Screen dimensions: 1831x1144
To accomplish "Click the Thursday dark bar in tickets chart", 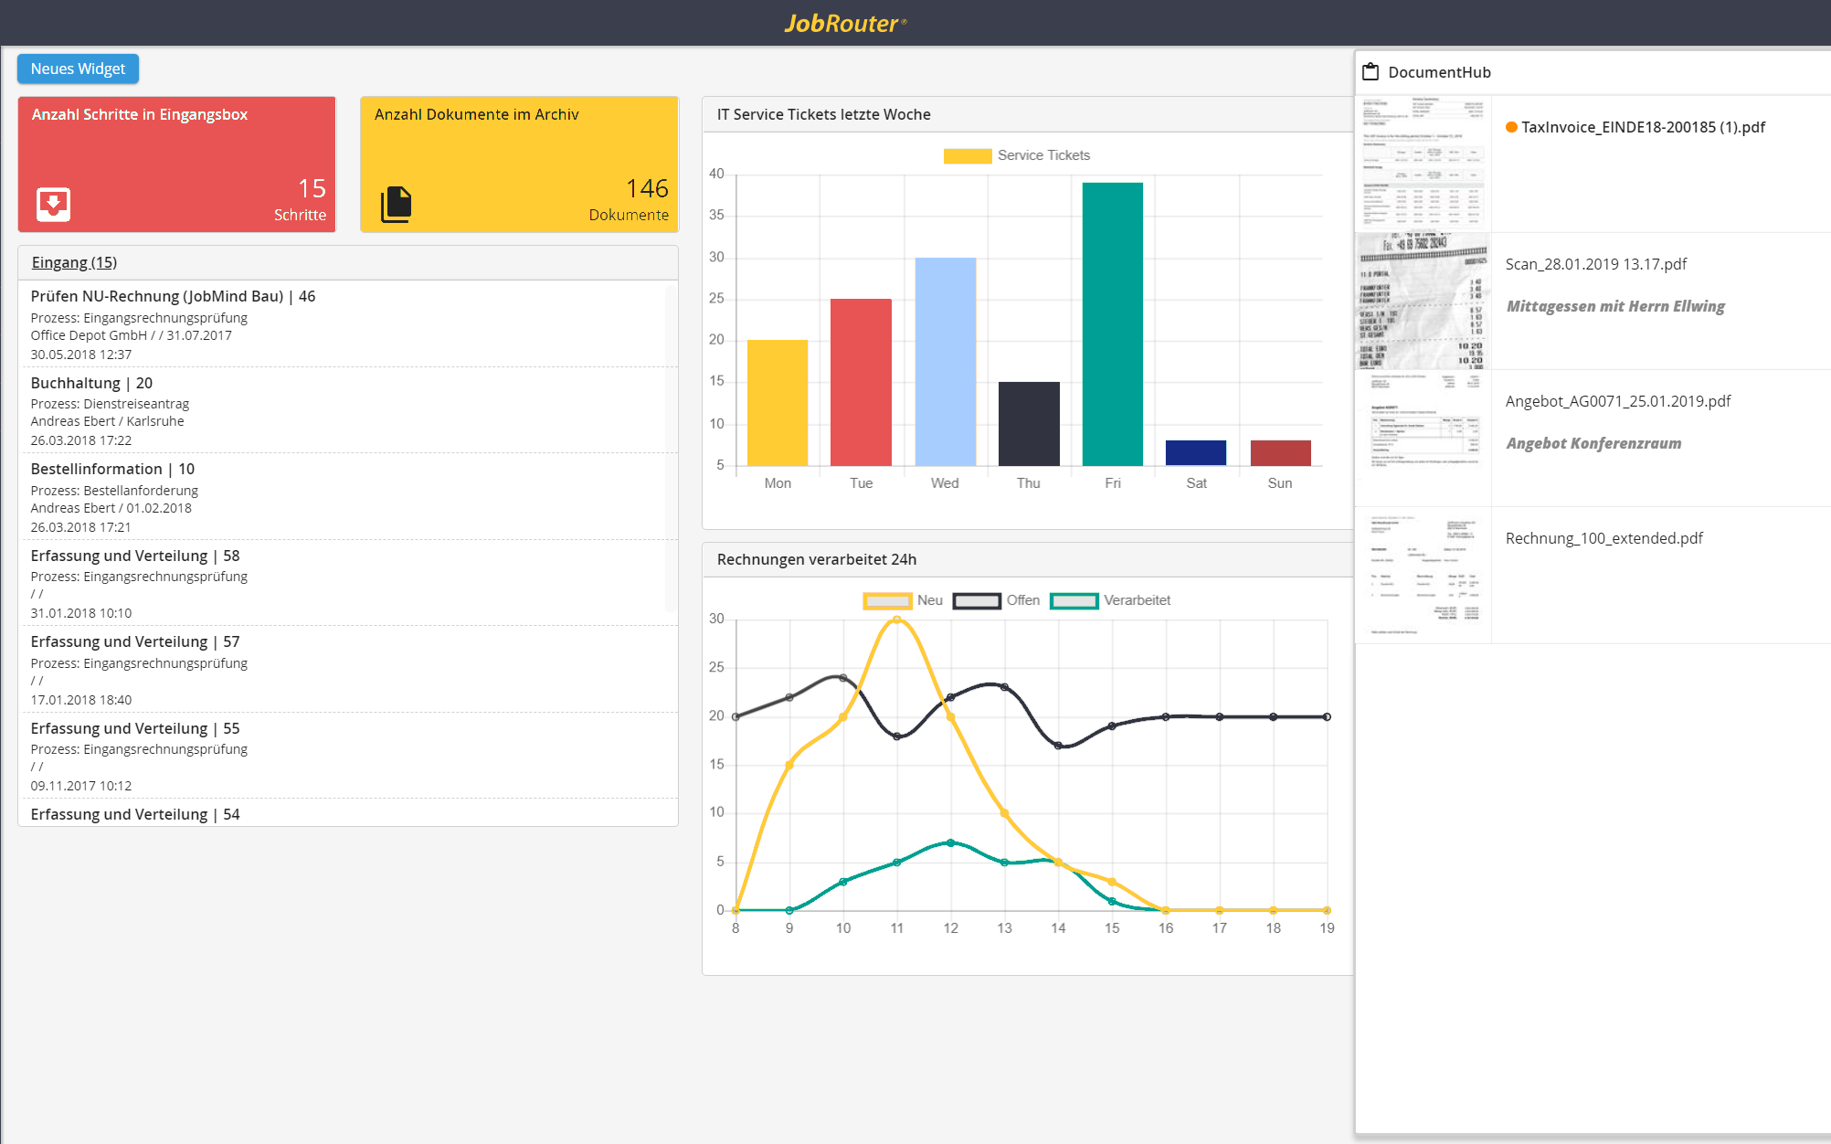I will tap(1029, 424).
